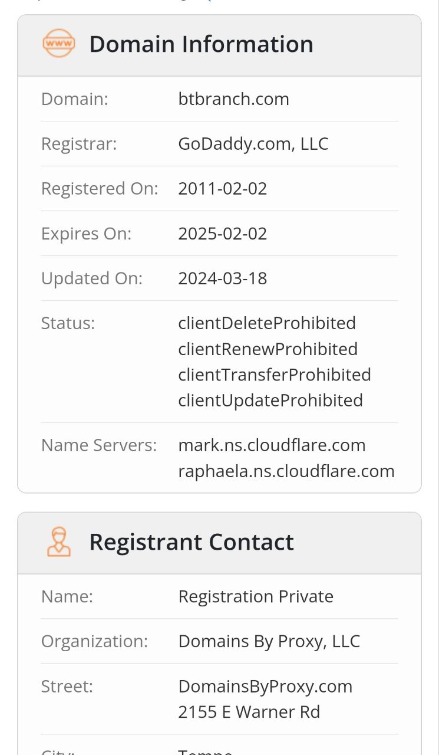
Task: Click the GoDaddy.com, LLC registrar text
Action: (253, 144)
